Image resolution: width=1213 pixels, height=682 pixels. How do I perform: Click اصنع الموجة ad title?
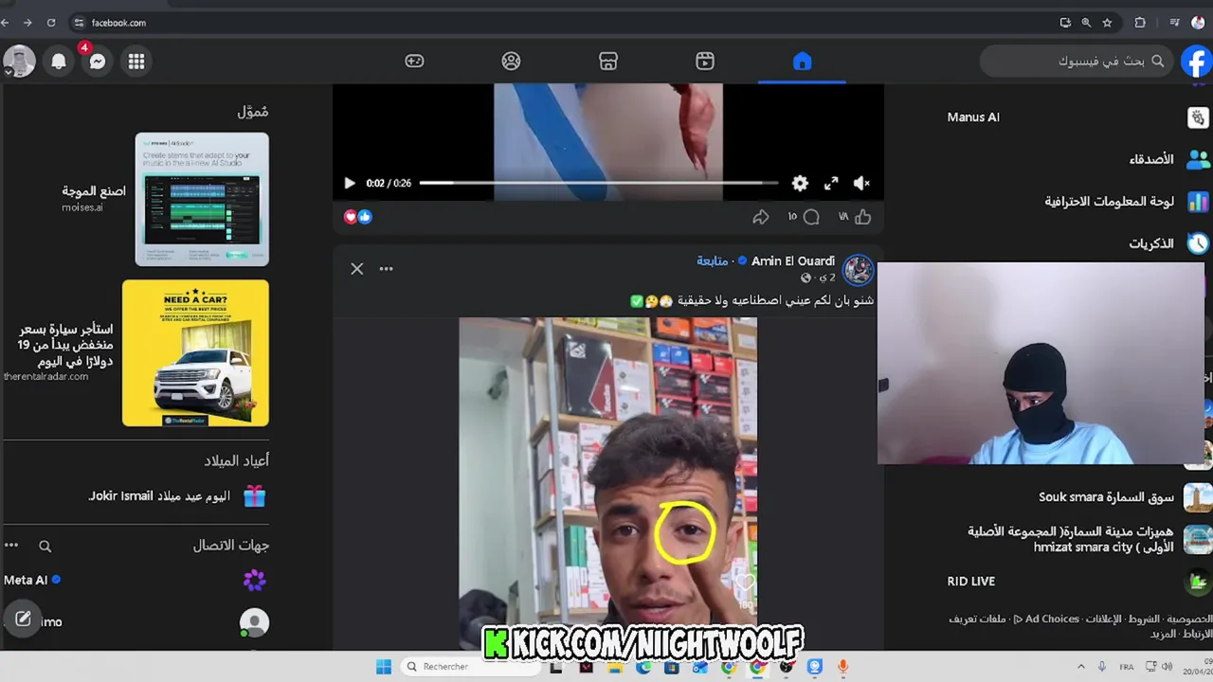[x=94, y=191]
